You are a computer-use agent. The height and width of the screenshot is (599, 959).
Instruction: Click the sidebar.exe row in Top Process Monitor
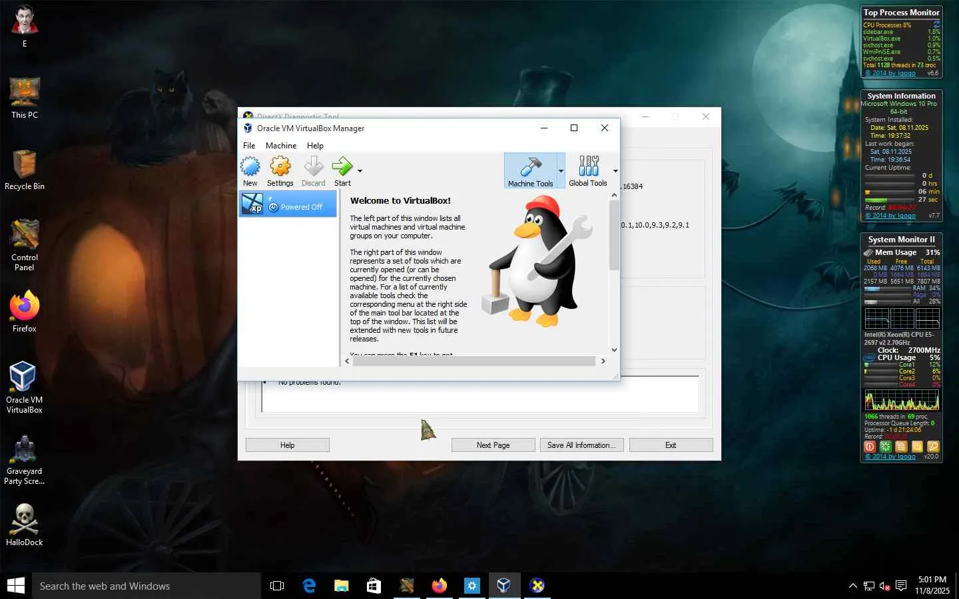pyautogui.click(x=902, y=32)
